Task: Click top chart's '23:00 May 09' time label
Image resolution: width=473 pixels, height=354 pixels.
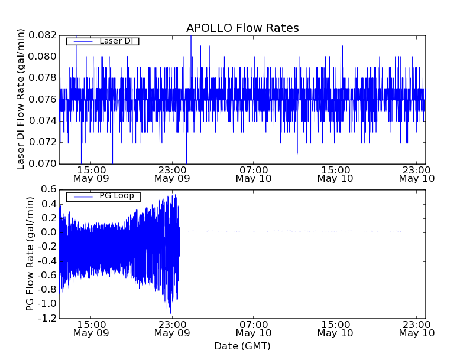Action: coord(172,174)
